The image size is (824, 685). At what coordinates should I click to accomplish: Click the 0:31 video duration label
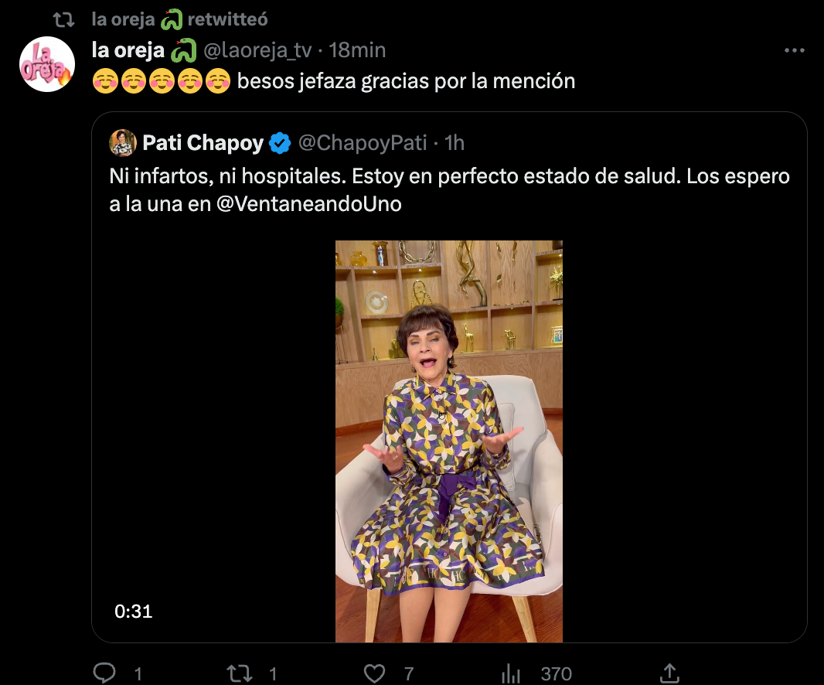tap(134, 612)
